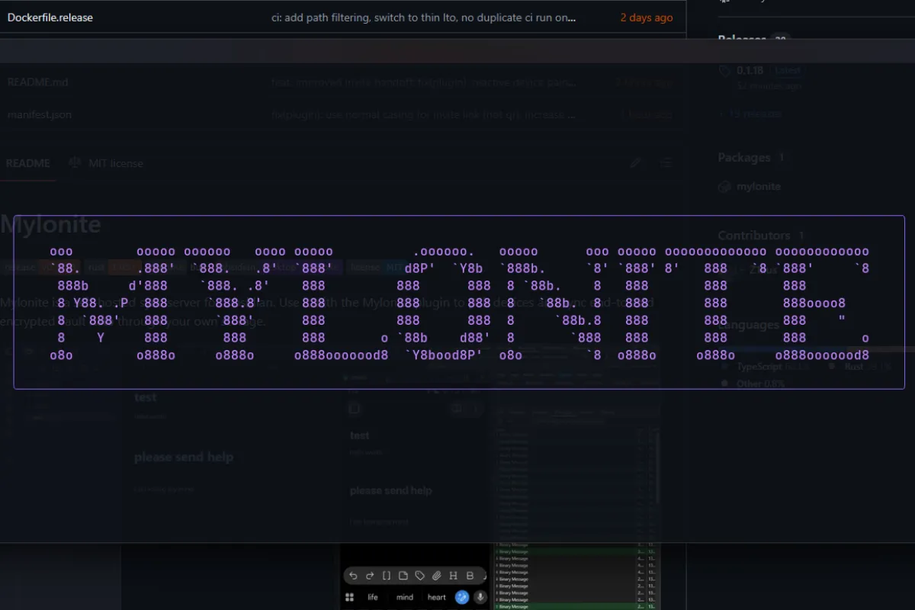Click the H heading icon in the toolbar
The width and height of the screenshot is (915, 610).
[x=454, y=576]
